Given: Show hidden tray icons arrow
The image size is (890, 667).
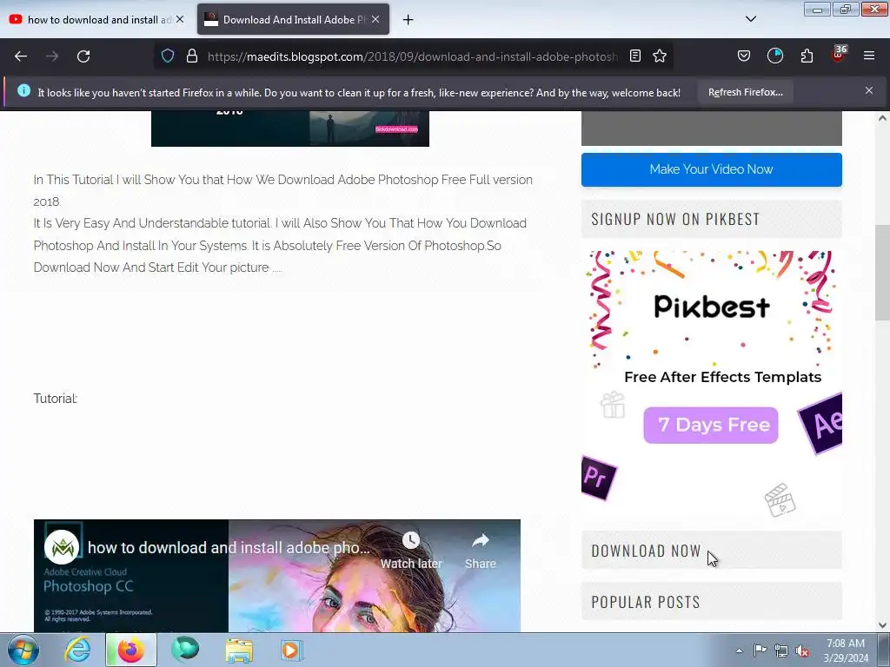Looking at the screenshot, I should 739,650.
